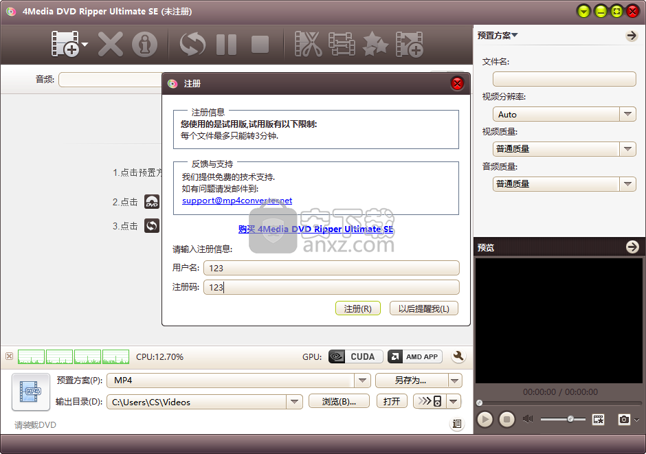Screen dimensions: 646x454
Task: Expand the 预置方案 panel header menu
Action: [498, 36]
